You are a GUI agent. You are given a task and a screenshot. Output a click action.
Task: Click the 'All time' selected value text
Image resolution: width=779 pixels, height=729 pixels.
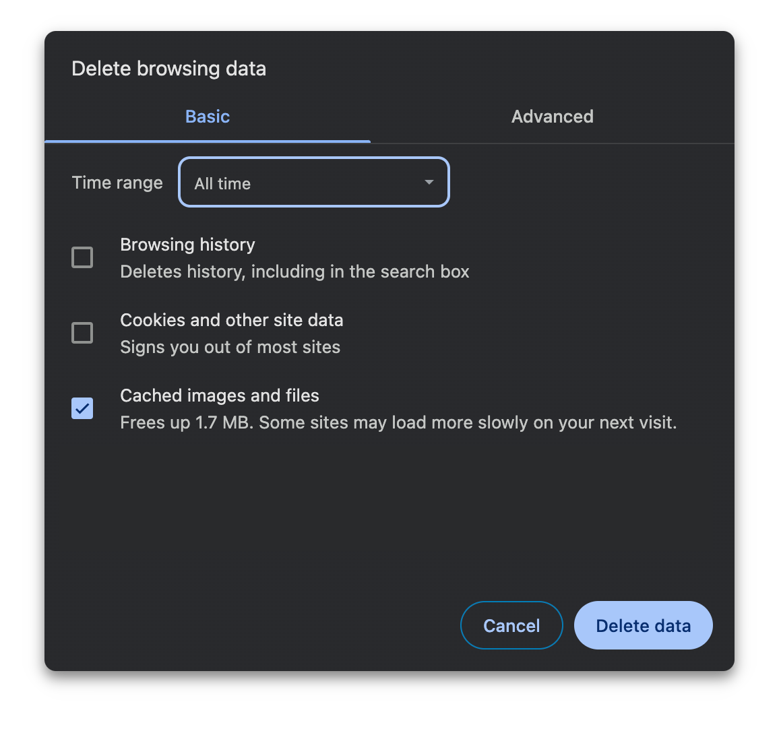[222, 184]
